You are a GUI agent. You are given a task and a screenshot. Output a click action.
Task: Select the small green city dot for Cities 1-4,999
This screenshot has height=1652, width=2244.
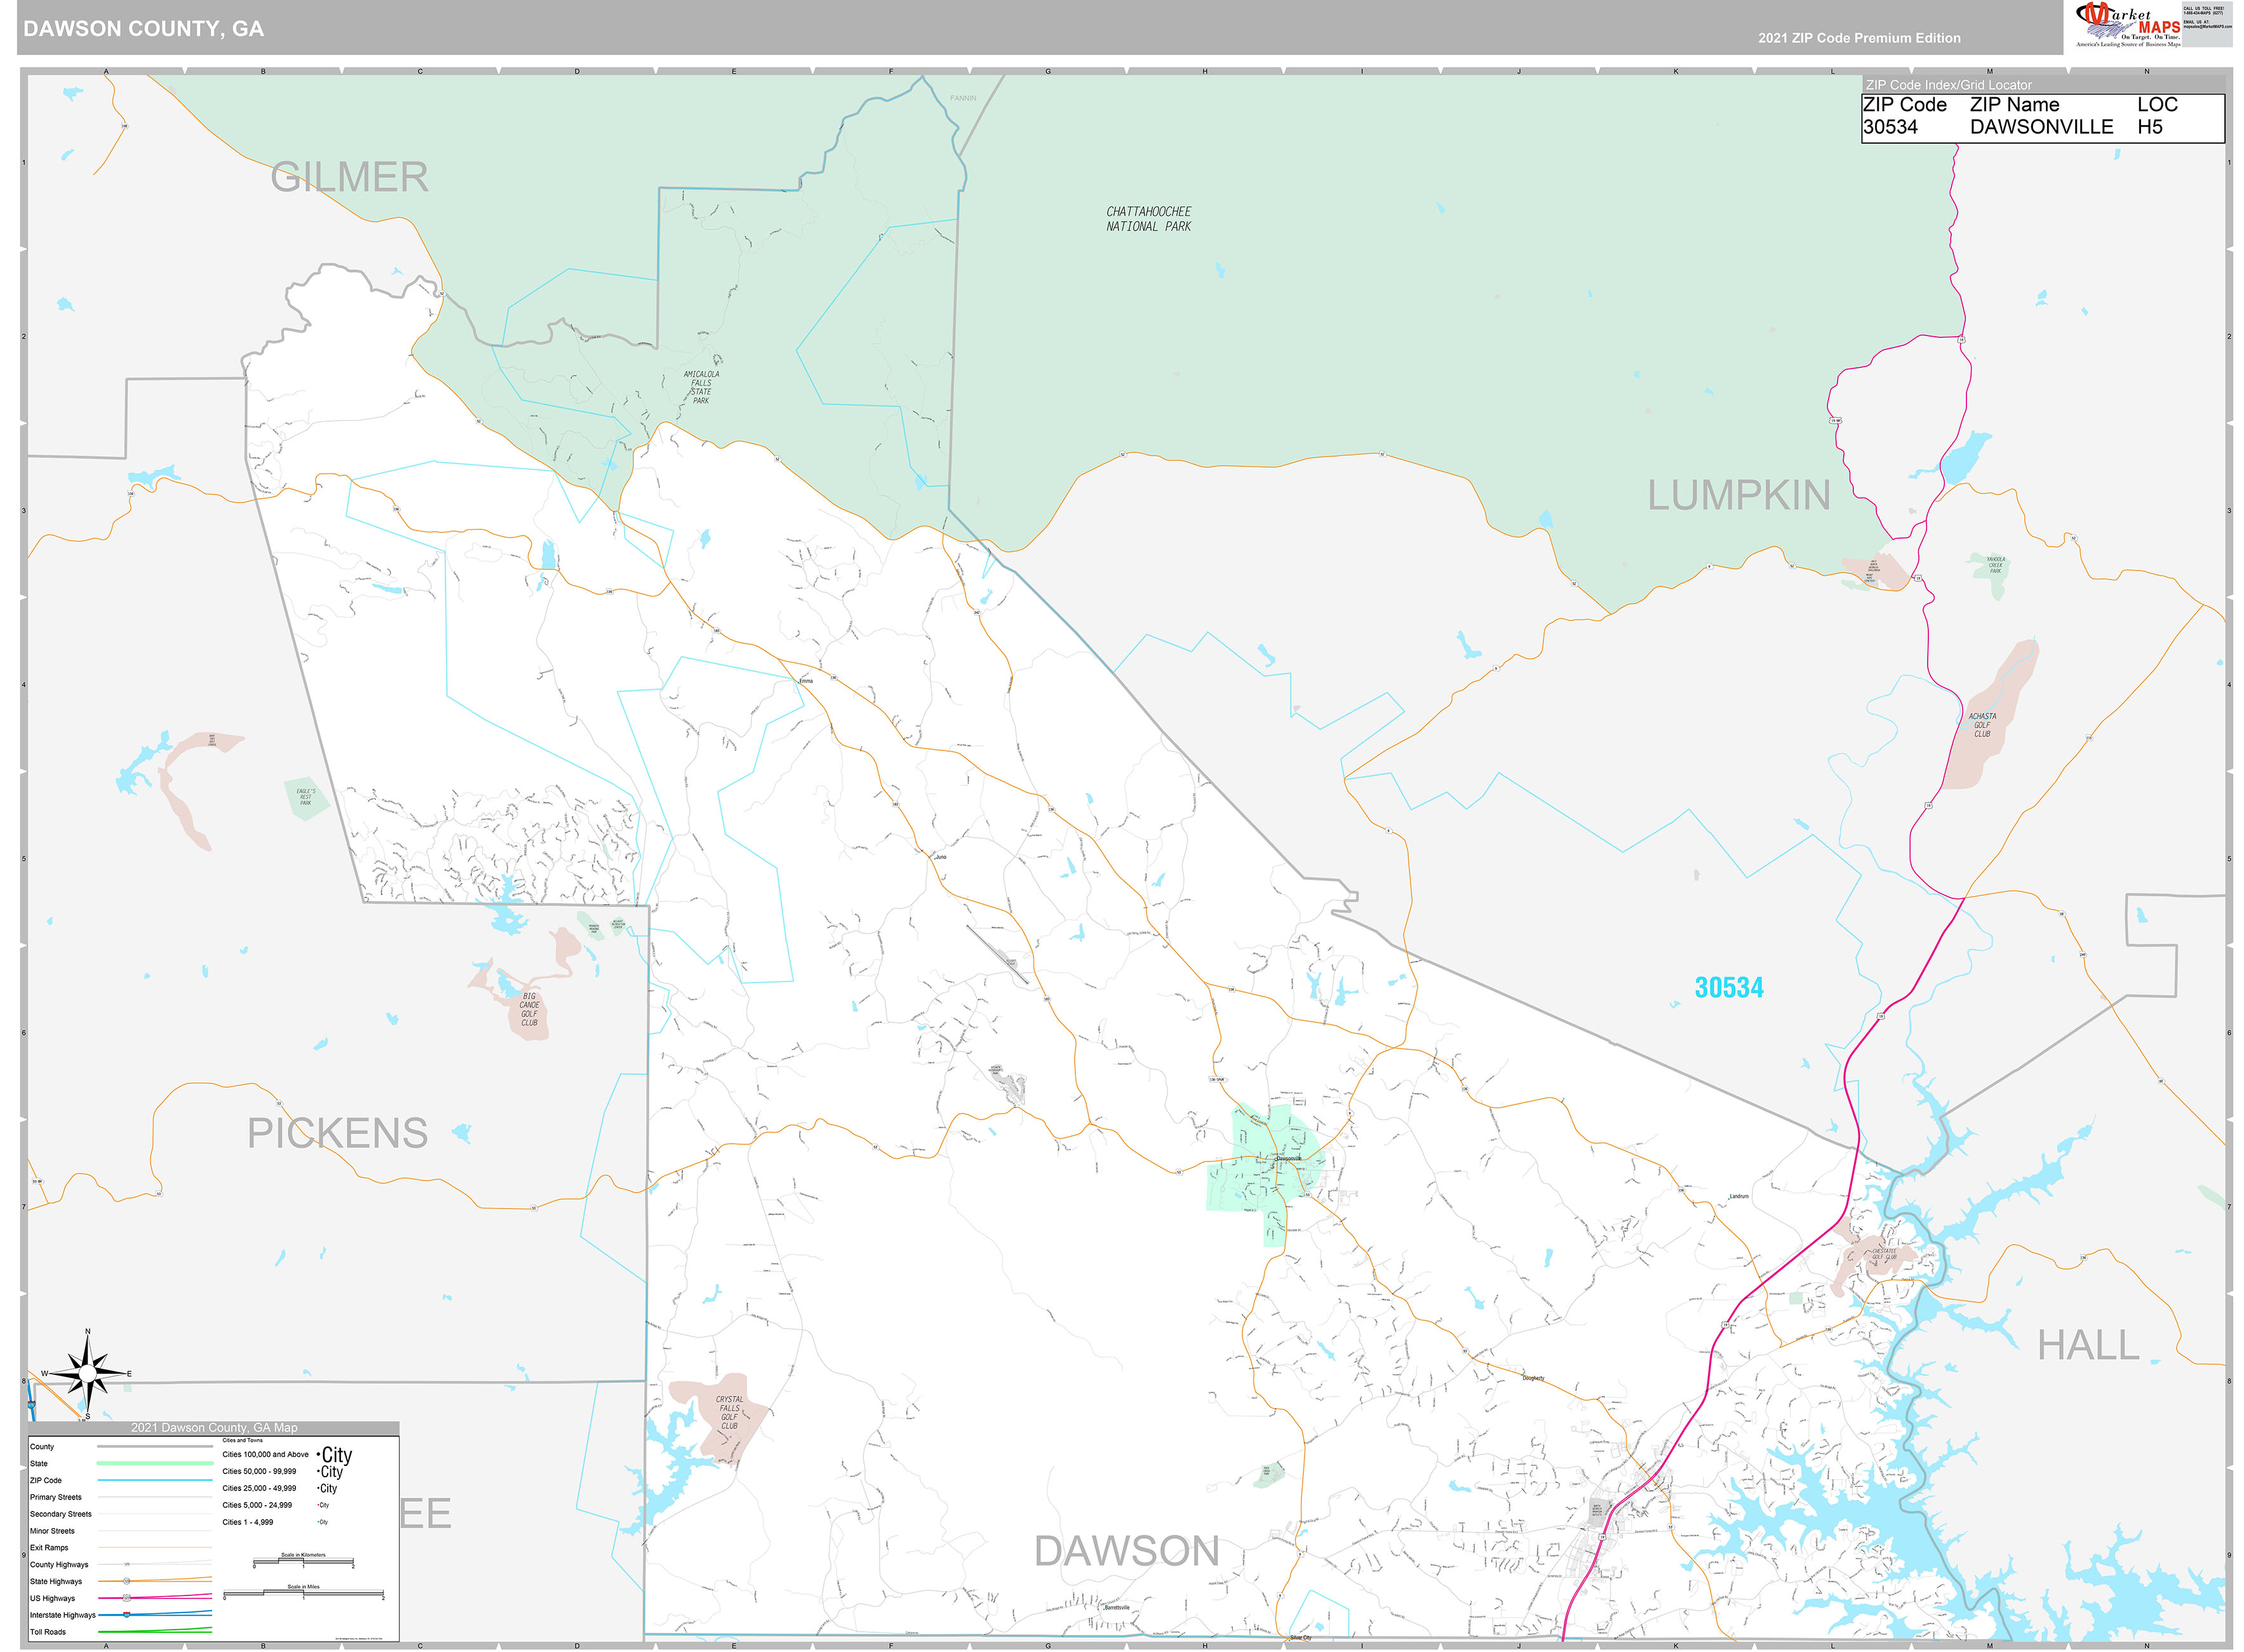318,1522
